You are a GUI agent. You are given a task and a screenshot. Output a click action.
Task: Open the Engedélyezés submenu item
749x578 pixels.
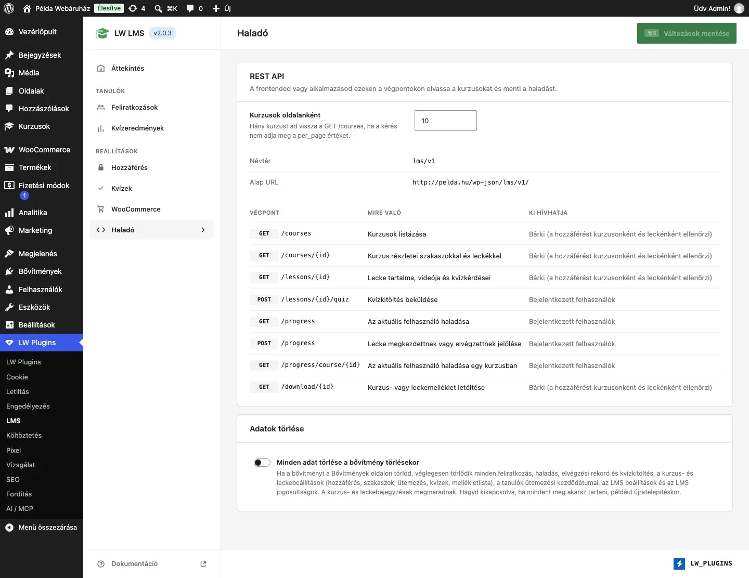pos(28,406)
